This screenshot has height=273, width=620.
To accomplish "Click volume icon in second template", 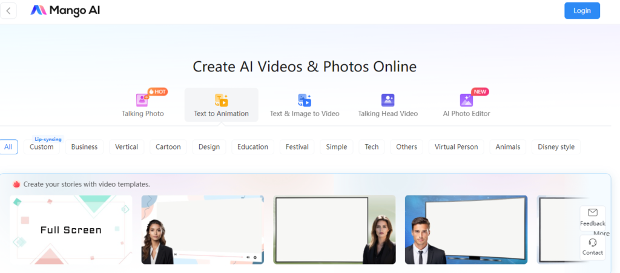I will pos(248,257).
